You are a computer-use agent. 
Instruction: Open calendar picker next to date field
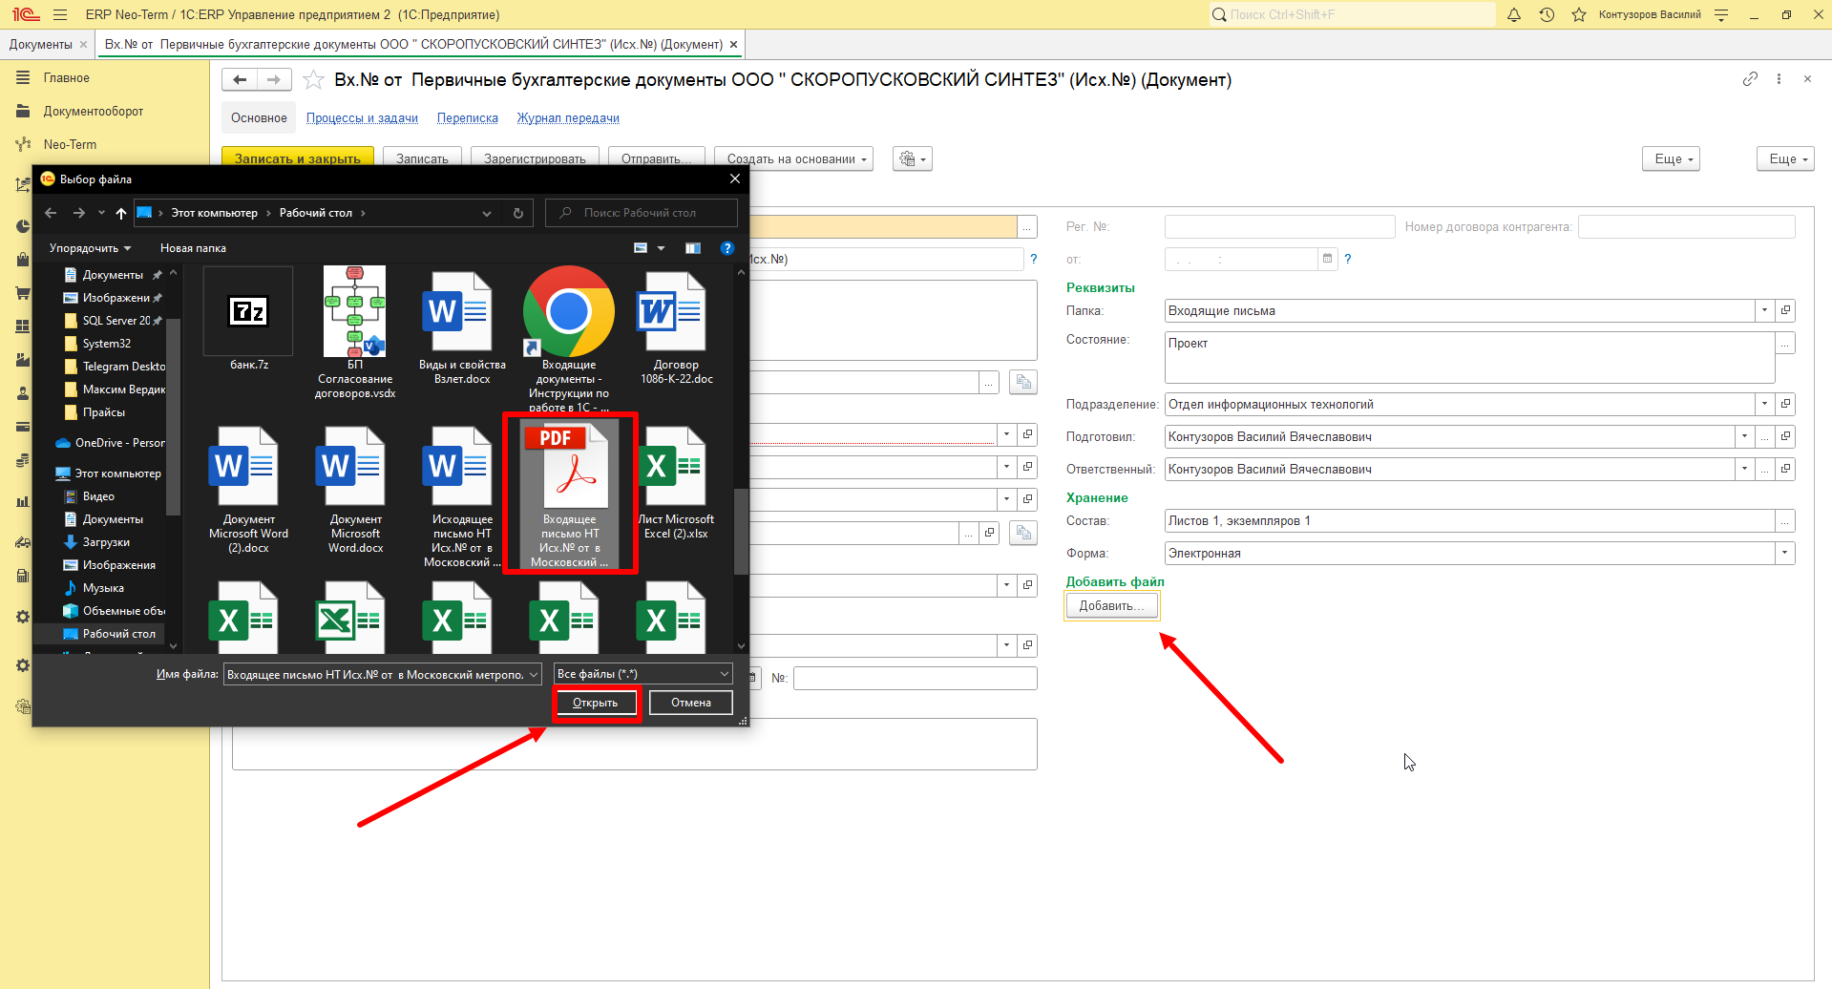coord(1326,259)
